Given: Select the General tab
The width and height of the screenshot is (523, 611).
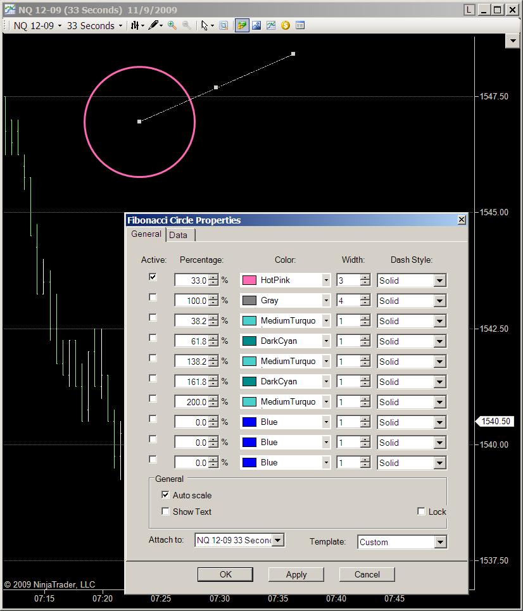Looking at the screenshot, I should coord(146,234).
